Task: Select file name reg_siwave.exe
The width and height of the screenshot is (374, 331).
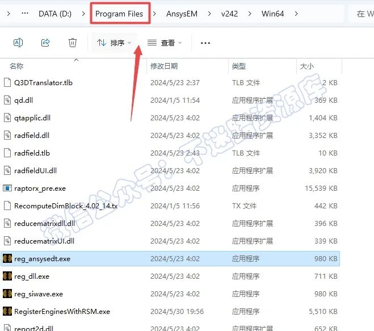Action: click(39, 294)
